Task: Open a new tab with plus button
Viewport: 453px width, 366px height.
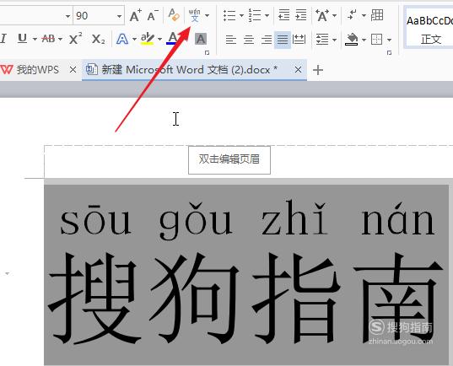Action: pyautogui.click(x=318, y=70)
